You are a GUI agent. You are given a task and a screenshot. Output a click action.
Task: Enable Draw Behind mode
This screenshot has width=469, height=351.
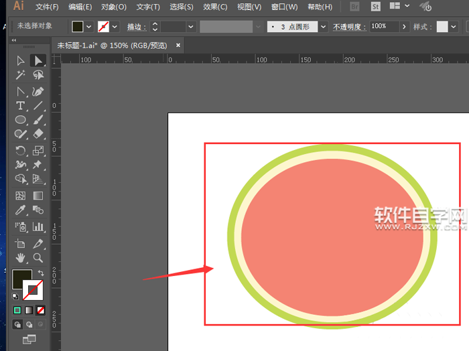tap(29, 326)
